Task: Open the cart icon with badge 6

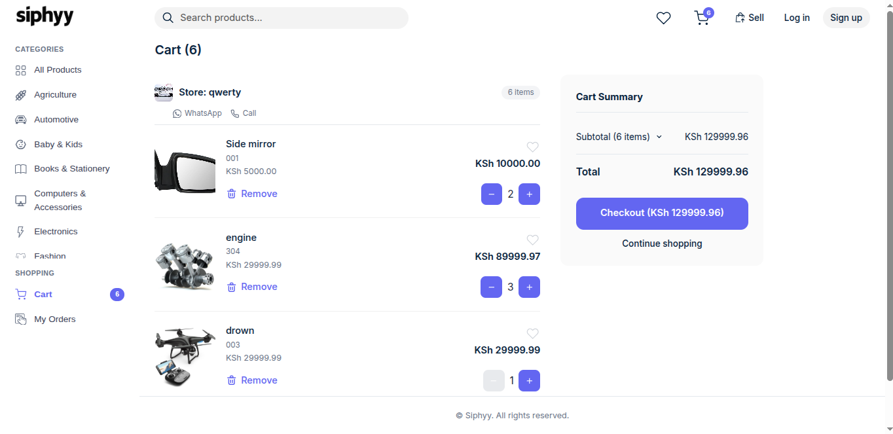Action: coord(702,18)
